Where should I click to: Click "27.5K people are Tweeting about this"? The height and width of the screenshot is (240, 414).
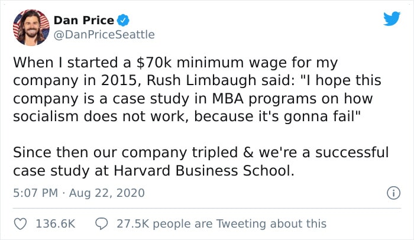222,224
